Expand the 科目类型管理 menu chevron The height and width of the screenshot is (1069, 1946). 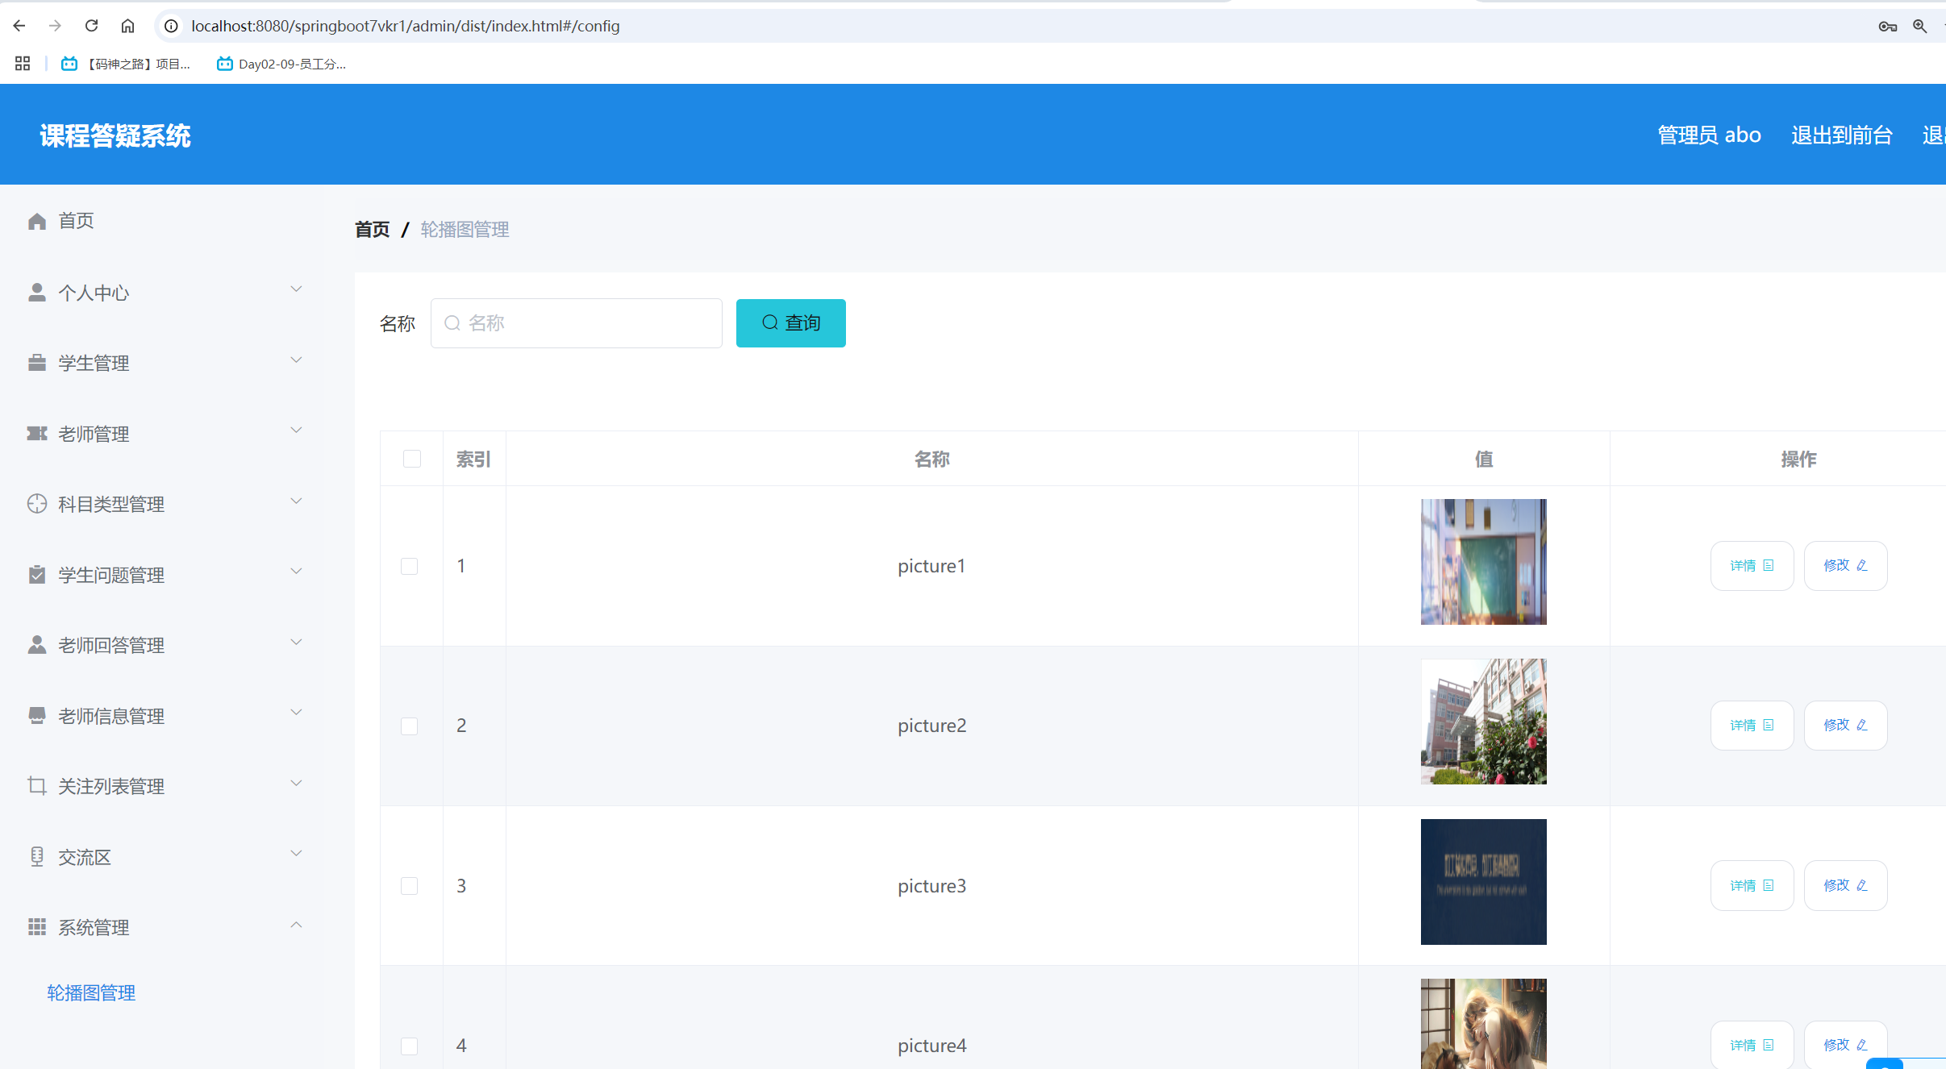[296, 501]
